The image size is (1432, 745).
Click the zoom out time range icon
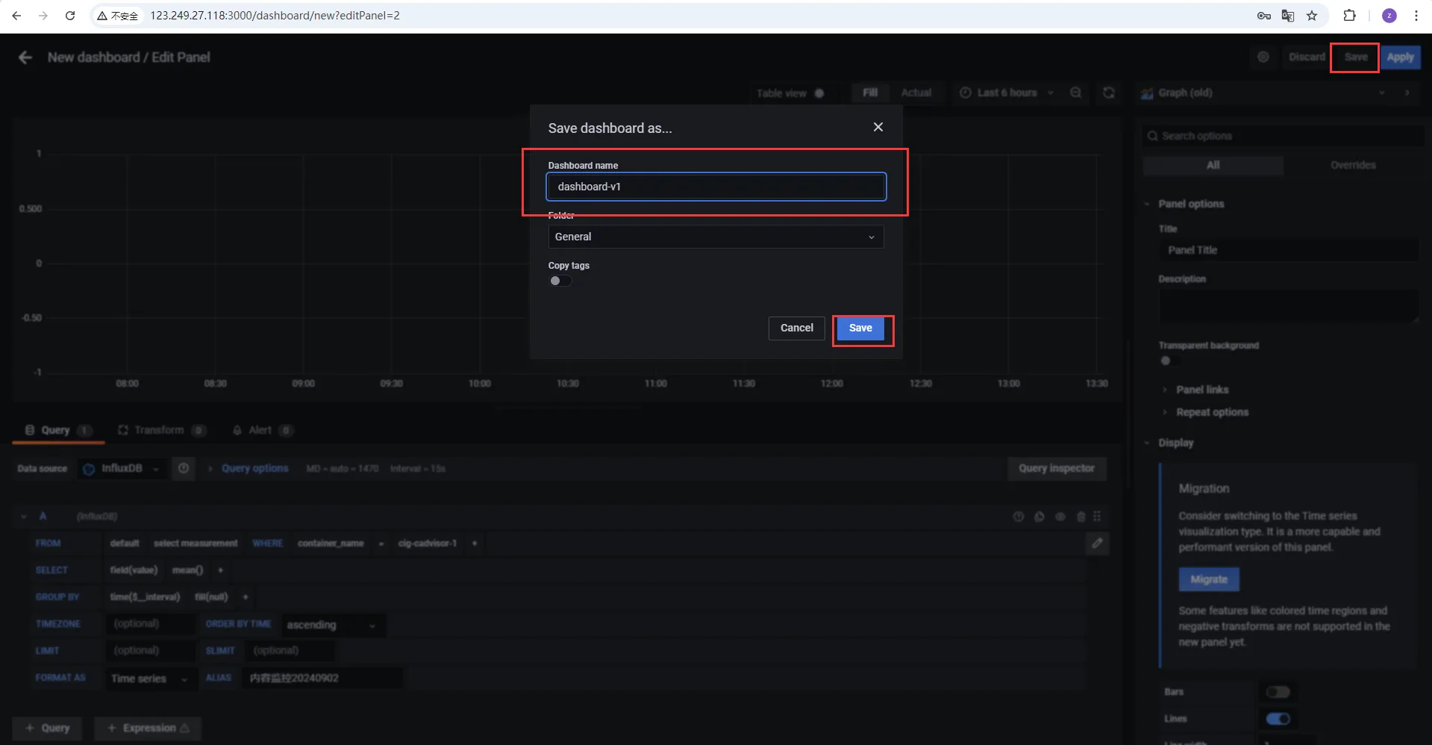tap(1075, 93)
